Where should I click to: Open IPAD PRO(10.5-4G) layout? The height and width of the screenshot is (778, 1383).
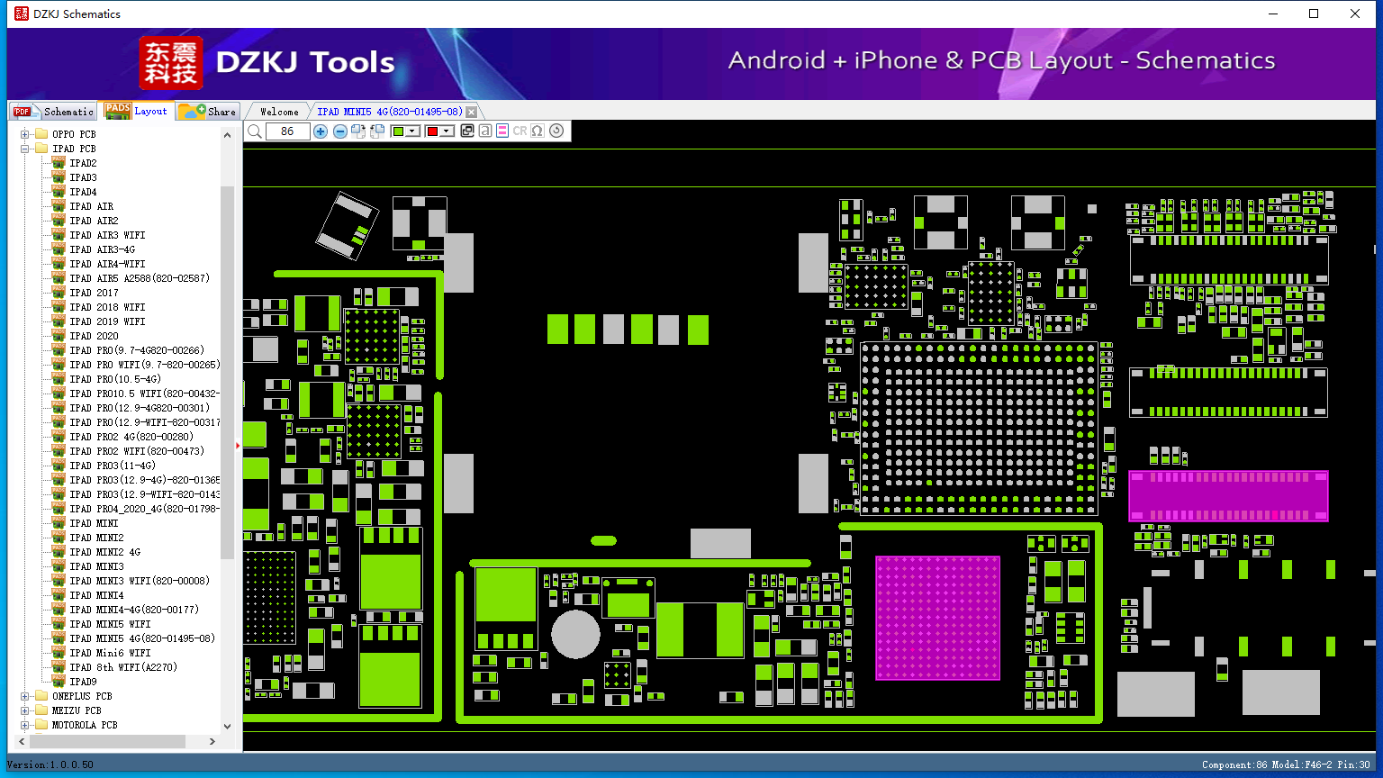115,379
